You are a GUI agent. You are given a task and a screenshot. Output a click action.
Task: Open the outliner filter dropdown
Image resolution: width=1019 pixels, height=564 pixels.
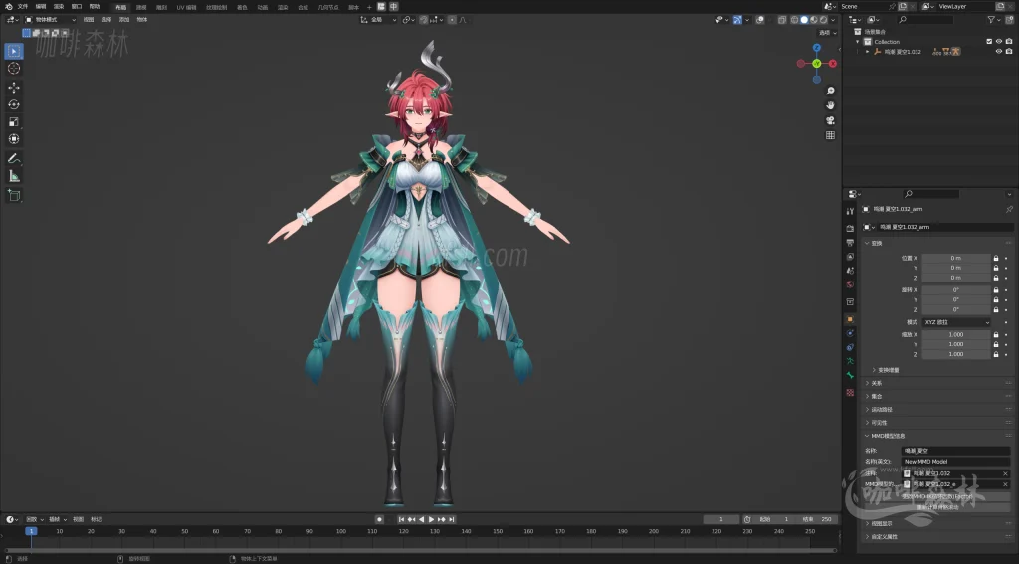coord(994,20)
